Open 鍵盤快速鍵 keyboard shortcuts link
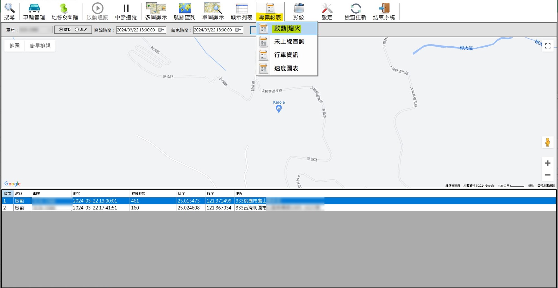558x288 pixels. [x=453, y=186]
